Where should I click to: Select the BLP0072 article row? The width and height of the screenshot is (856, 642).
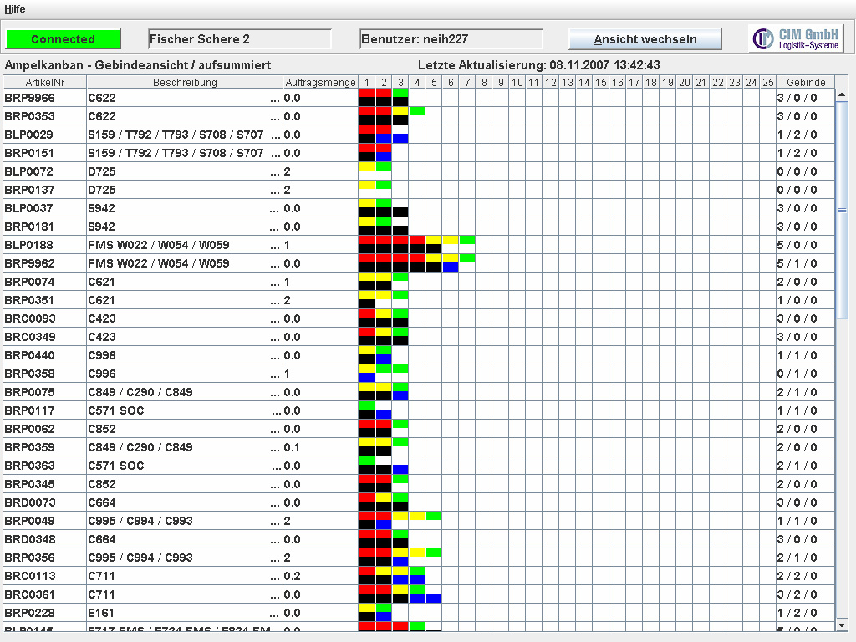[45, 171]
